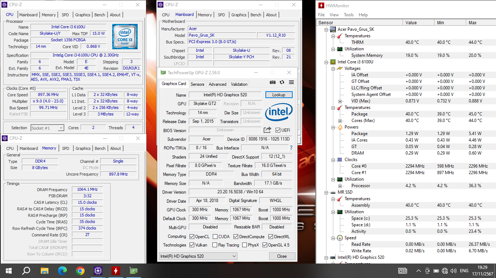Switch to HWMonitor via taskbar icon
The width and height of the screenshot is (496, 278).
tap(115, 270)
